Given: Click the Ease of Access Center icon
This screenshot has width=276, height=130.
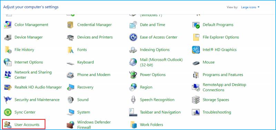Looking at the screenshot, I should pyautogui.click(x=133, y=37).
